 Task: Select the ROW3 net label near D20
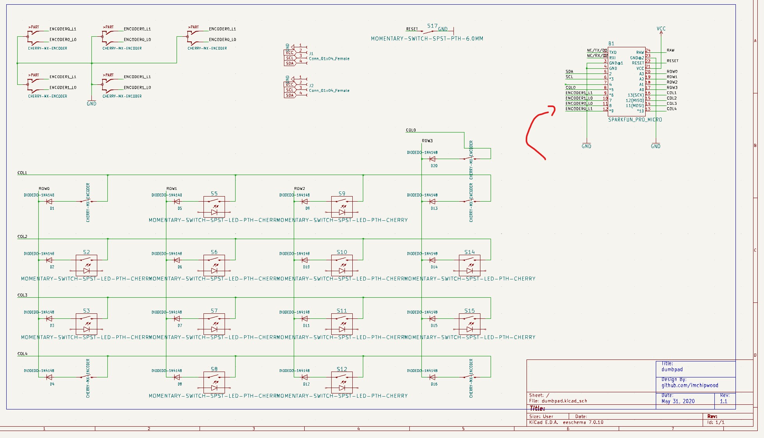[427, 141]
